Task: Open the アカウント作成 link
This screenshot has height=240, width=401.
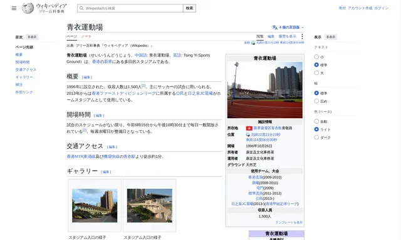Action: [x=360, y=8]
